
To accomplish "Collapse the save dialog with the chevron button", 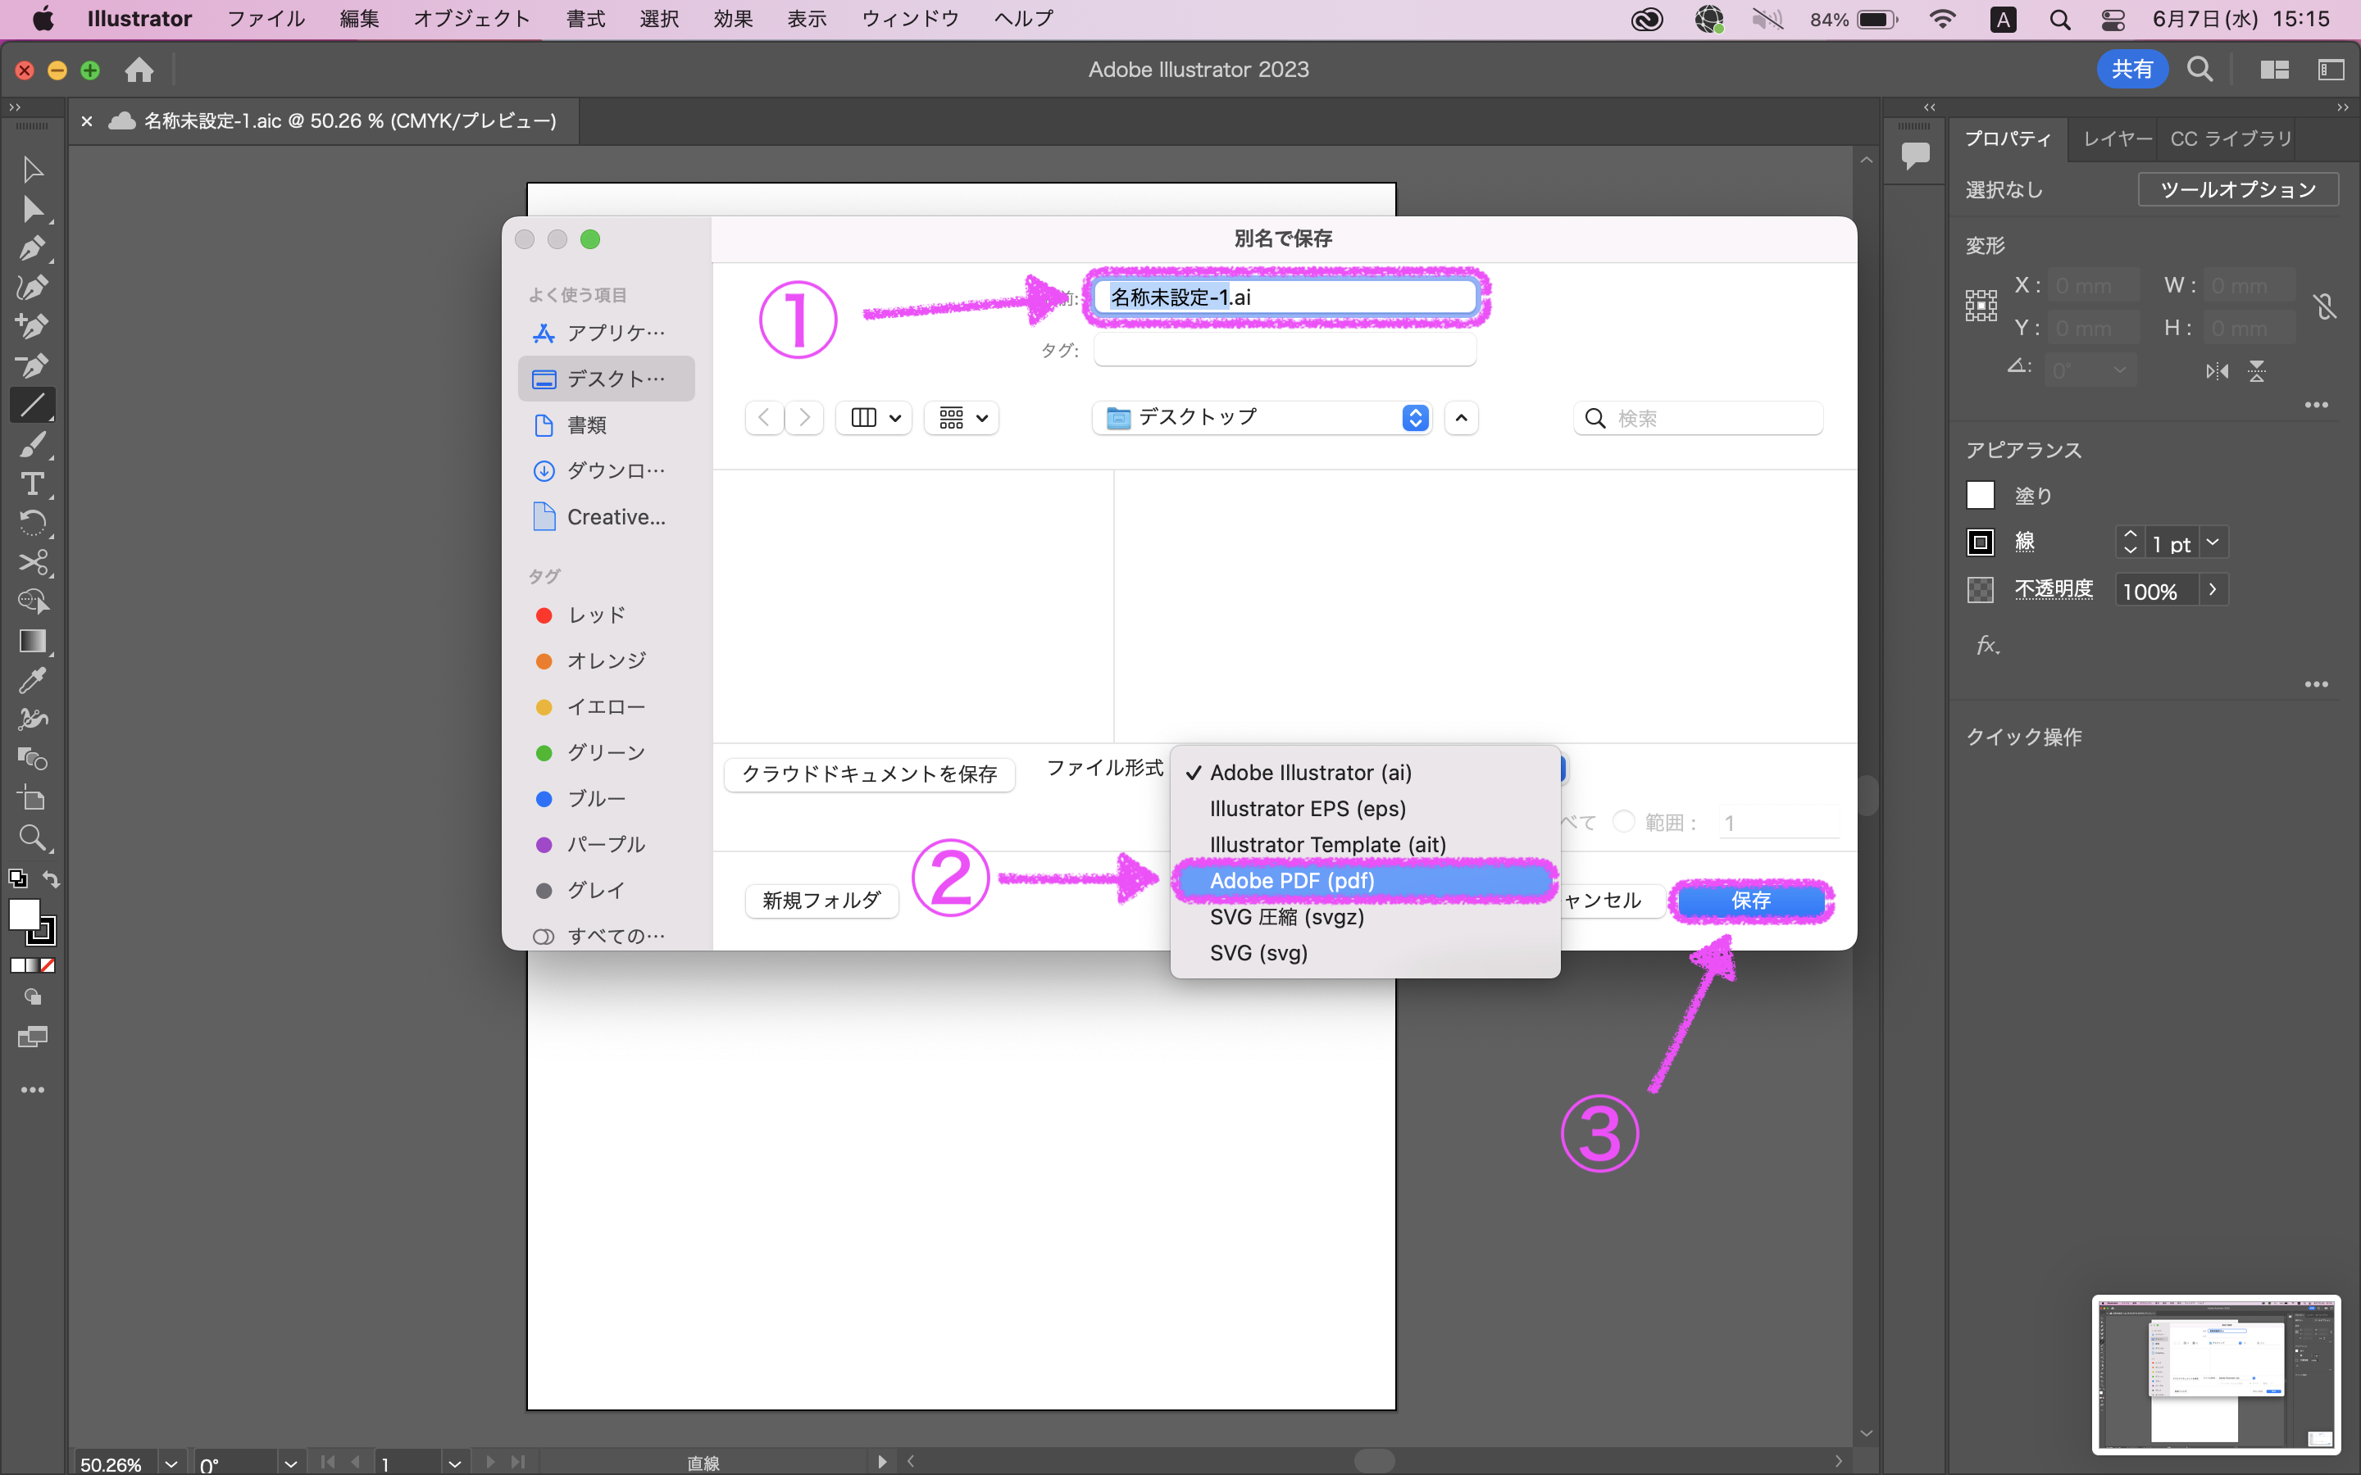I will click(1461, 419).
